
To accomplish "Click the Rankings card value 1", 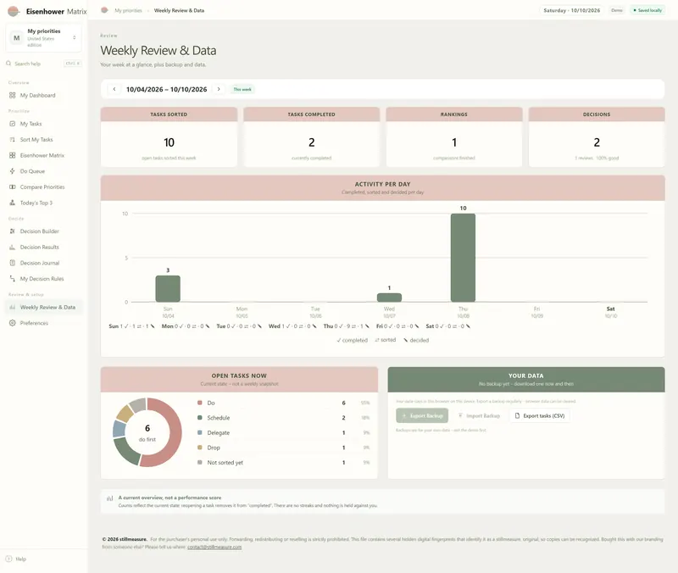I will pyautogui.click(x=454, y=142).
